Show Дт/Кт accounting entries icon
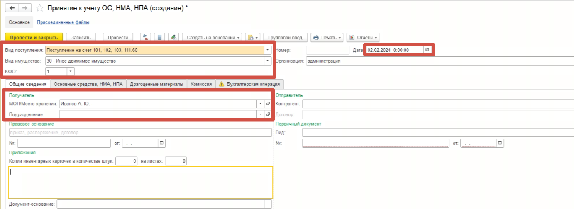 (146, 37)
